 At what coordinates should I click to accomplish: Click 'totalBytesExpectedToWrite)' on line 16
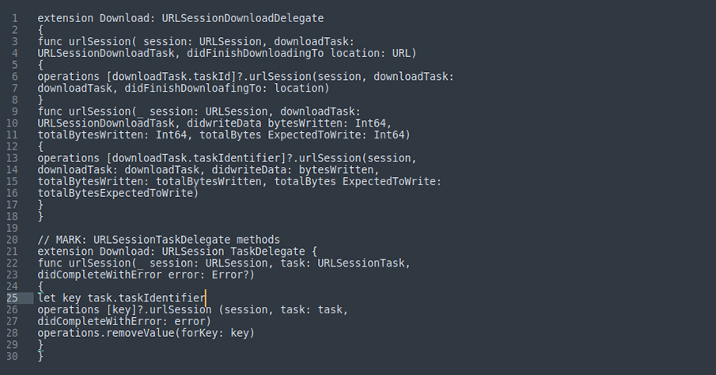118,193
